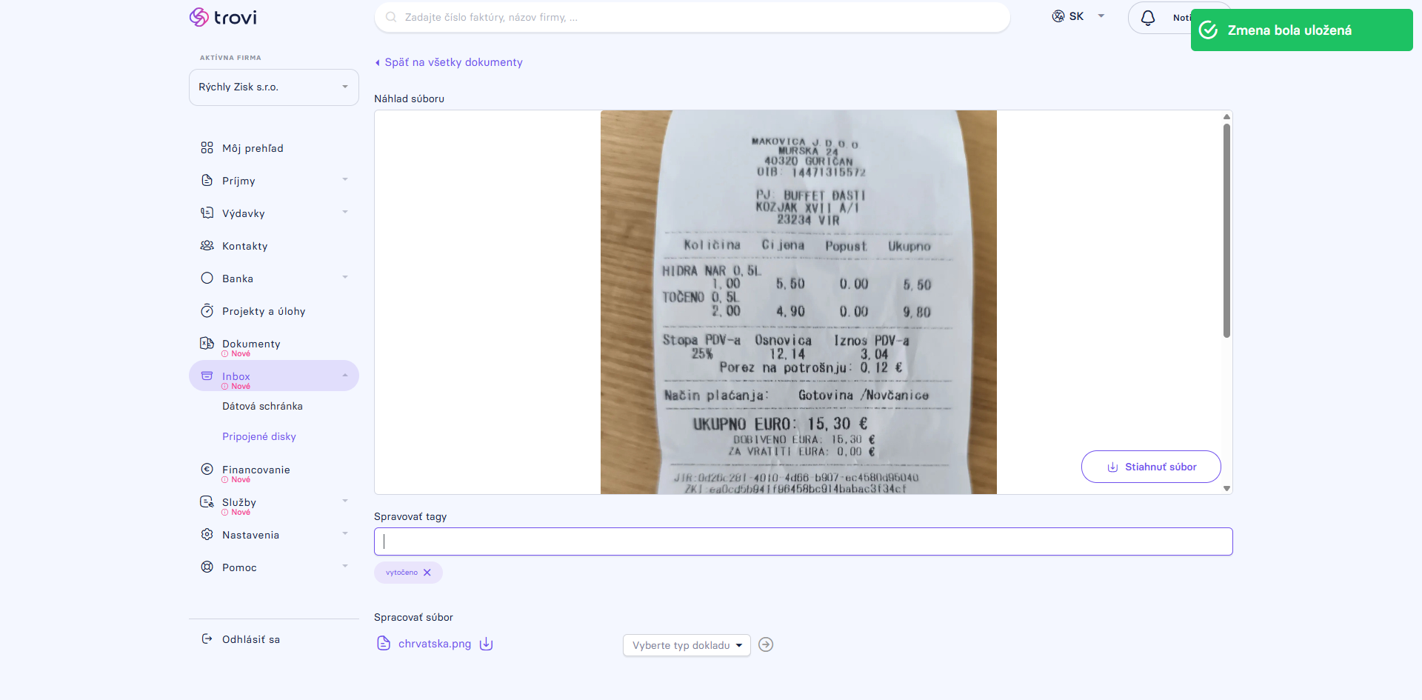Screen dimensions: 1422x700
Task: Click the Pomoc lifebuoy icon
Action: 207,567
